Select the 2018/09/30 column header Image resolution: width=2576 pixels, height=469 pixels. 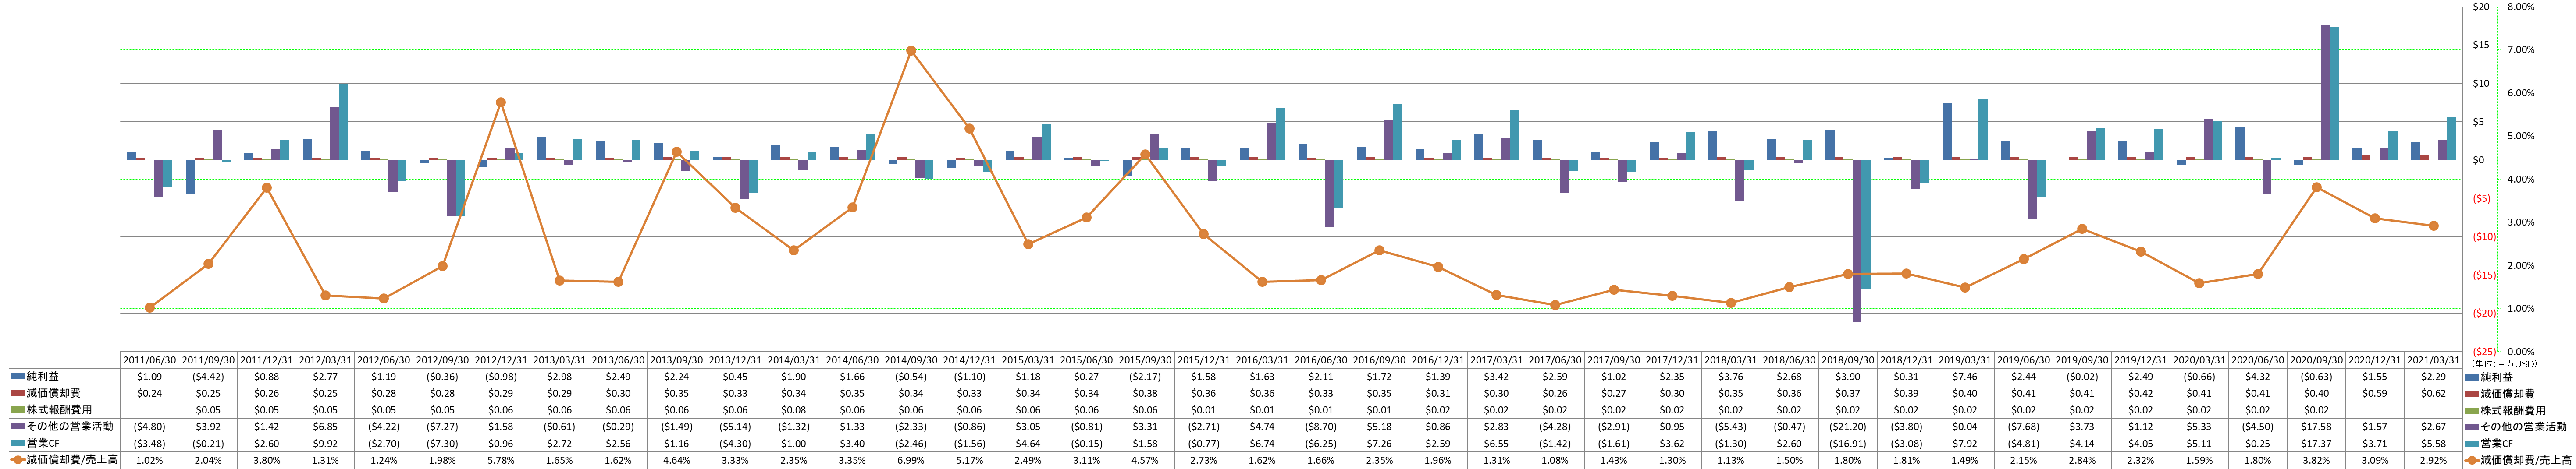1848,360
